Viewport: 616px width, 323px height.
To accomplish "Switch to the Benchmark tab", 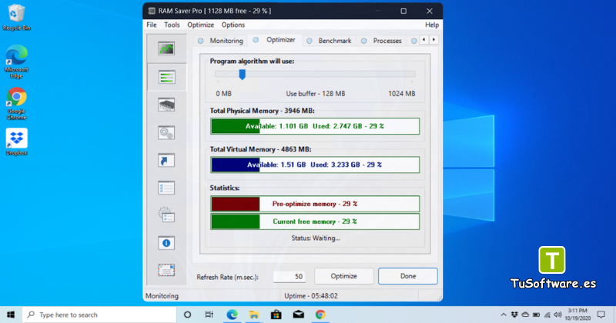I will coord(330,41).
